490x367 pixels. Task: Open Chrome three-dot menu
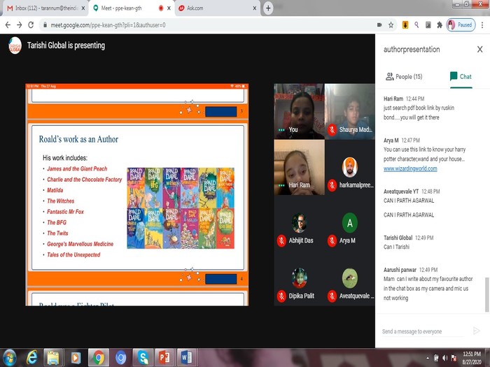tap(482, 25)
